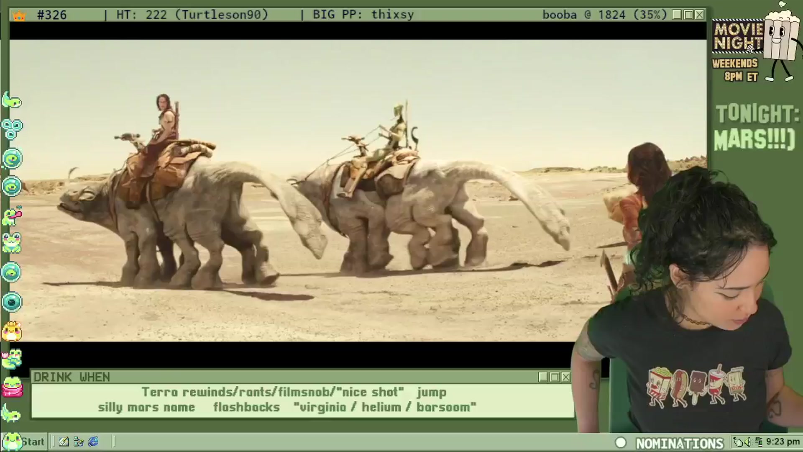Click the Terra rewinds/rants/filmsnob rule text
The height and width of the screenshot is (452, 803).
(x=273, y=392)
